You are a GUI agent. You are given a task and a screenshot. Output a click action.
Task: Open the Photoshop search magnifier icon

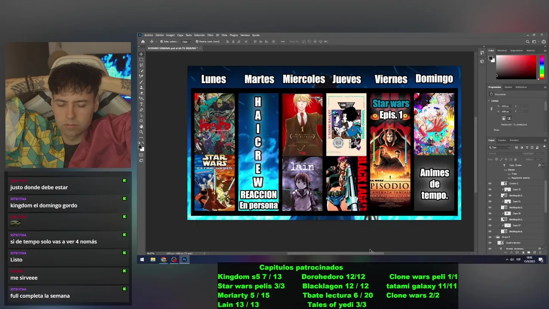(x=528, y=42)
